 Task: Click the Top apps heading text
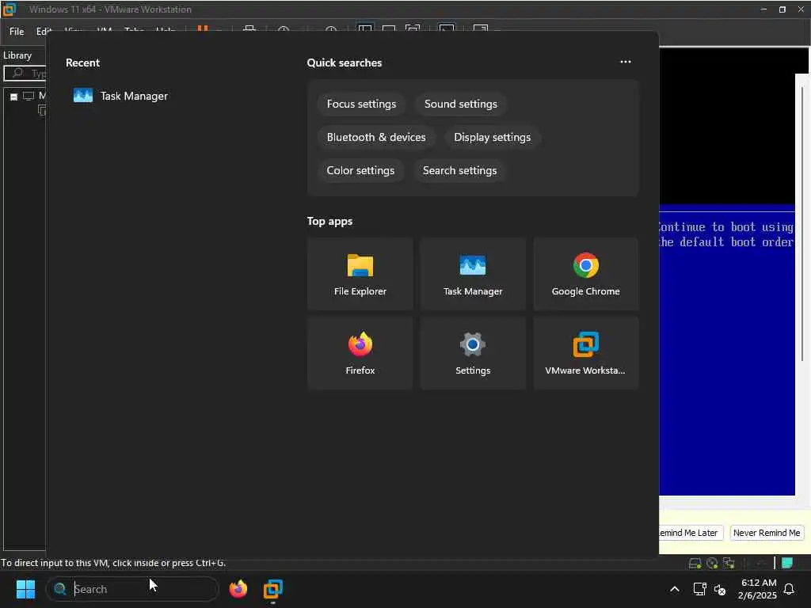tap(329, 221)
